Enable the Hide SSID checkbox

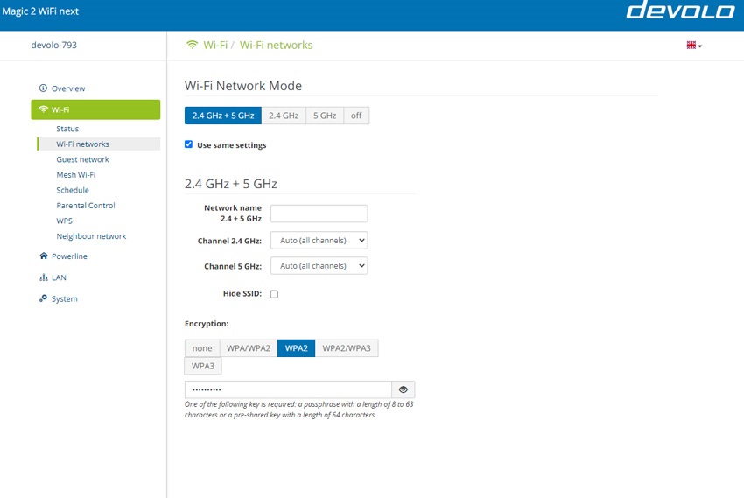(274, 294)
